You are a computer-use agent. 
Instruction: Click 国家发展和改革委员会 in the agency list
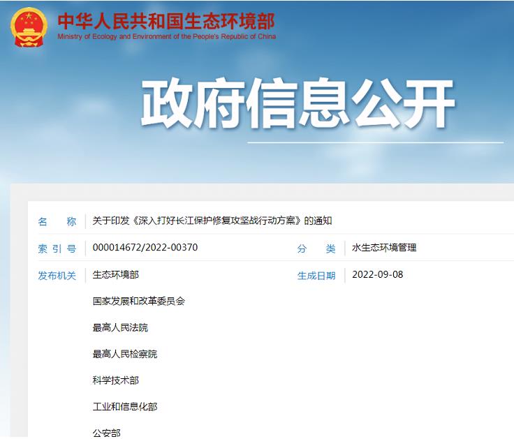coord(139,302)
